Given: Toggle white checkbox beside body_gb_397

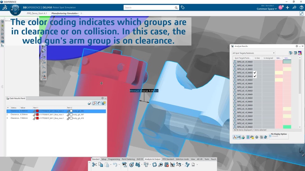Looking at the screenshot, I should pyautogui.click(x=71, y=115).
